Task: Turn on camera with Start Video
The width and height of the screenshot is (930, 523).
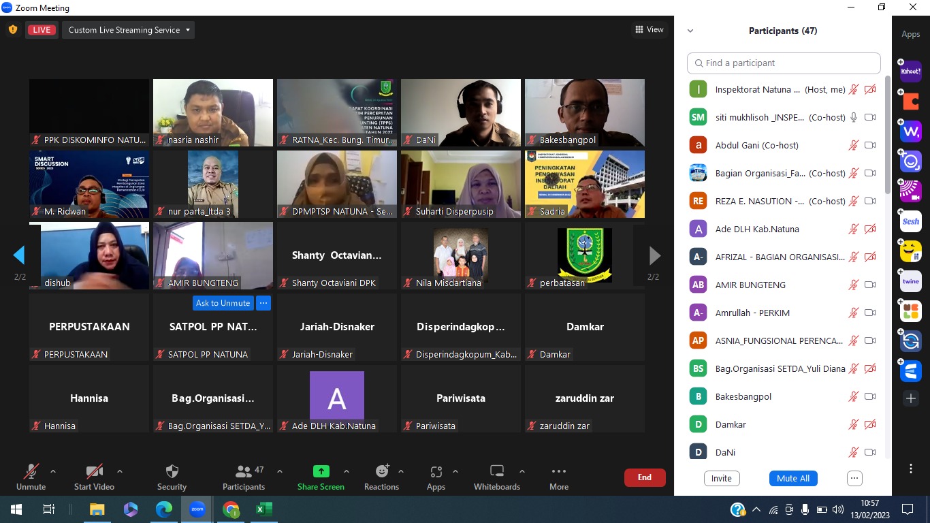Action: coord(94,472)
